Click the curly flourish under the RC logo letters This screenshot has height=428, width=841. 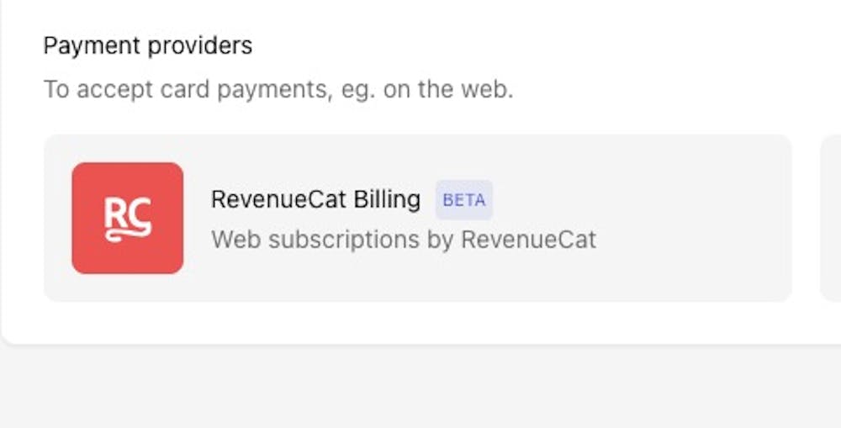coord(127,235)
